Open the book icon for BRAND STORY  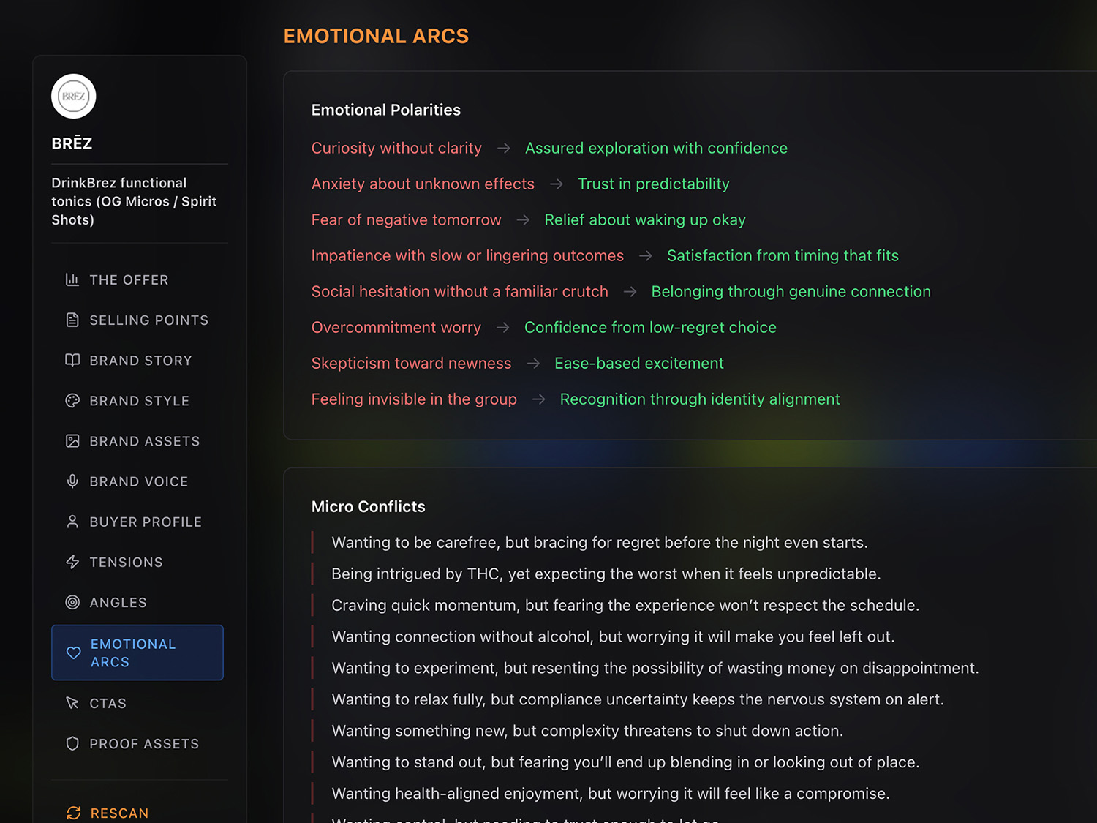click(x=72, y=360)
